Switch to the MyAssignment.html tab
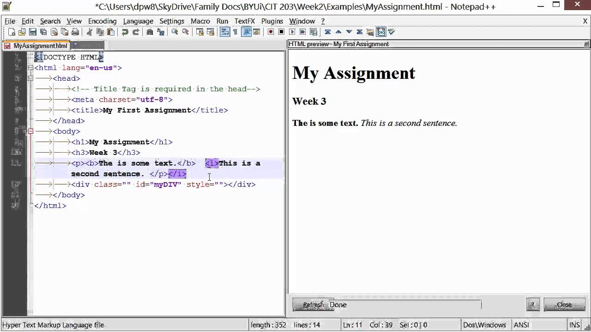The image size is (591, 332). [x=36, y=46]
